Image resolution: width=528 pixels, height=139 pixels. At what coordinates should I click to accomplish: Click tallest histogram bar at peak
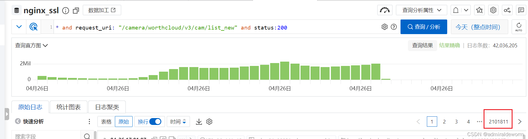pos(284,71)
